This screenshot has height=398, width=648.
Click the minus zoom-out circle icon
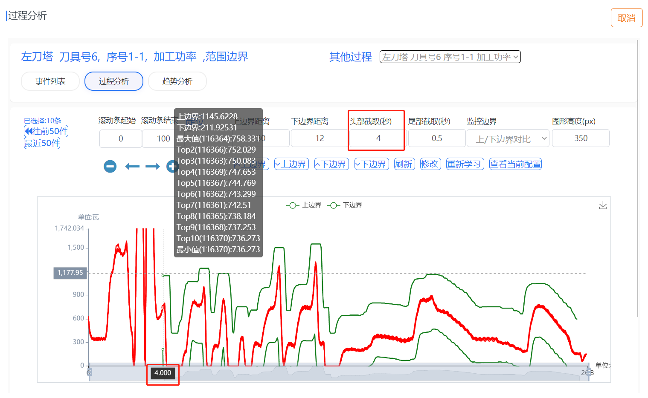tap(110, 166)
